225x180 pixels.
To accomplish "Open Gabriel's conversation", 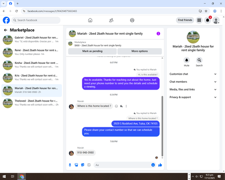I will (x=31, y=40).
